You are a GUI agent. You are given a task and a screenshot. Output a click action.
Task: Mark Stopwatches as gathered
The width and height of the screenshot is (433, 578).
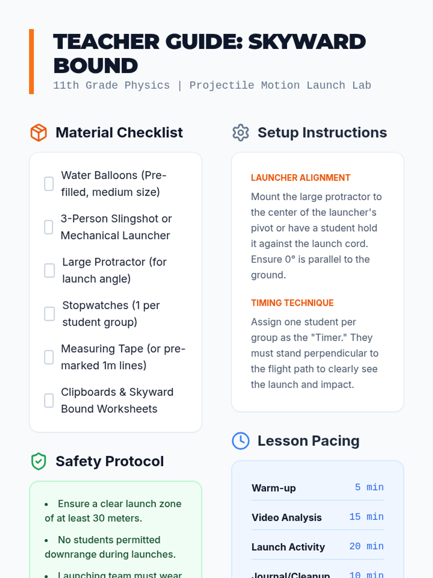click(x=49, y=314)
